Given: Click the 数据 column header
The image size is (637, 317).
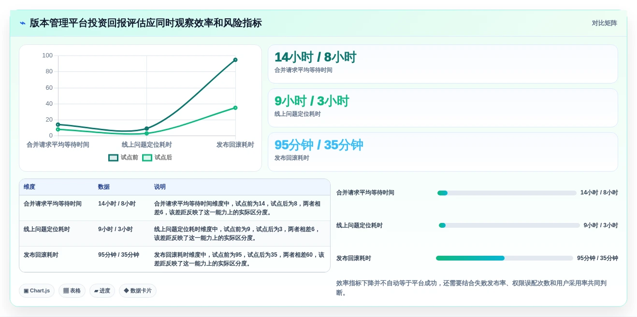Looking at the screenshot, I should (104, 187).
